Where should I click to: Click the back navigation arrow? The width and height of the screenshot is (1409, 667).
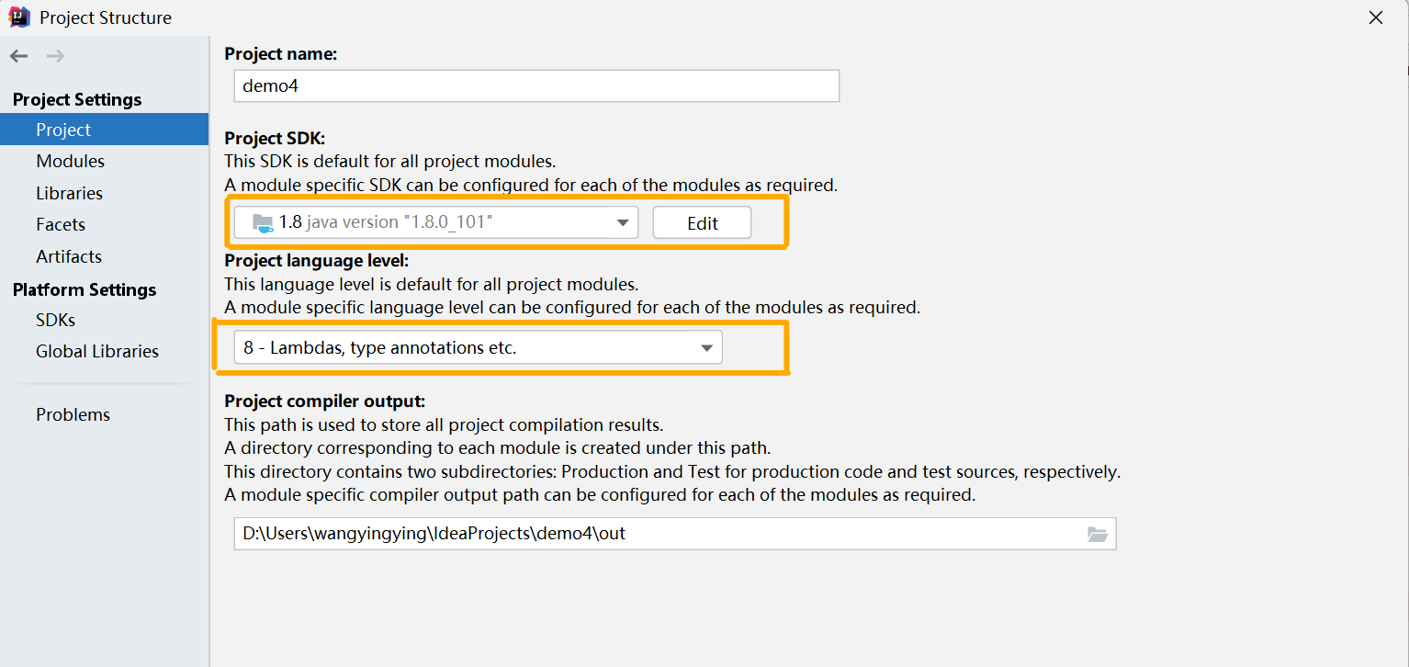pyautogui.click(x=18, y=57)
